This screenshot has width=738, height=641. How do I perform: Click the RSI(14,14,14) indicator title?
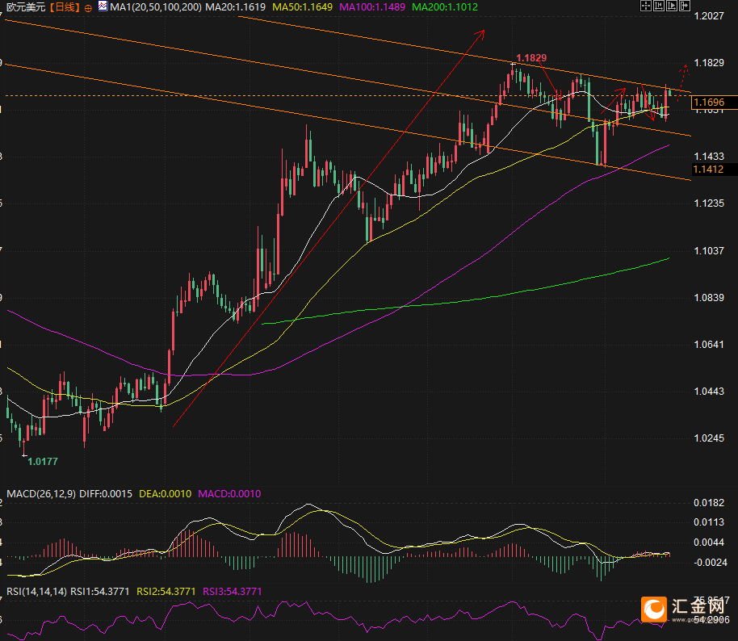(x=36, y=591)
